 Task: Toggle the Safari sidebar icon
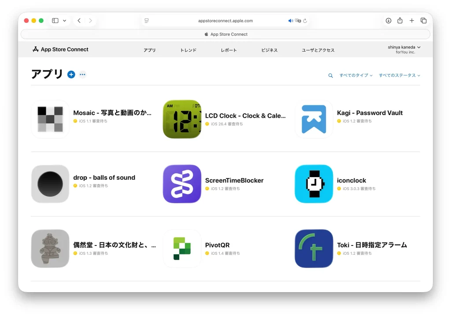pyautogui.click(x=55, y=21)
